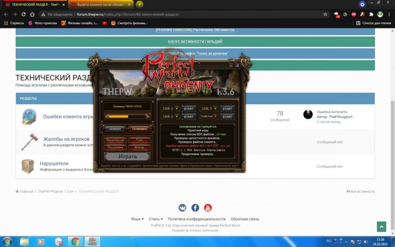Screen dimensions: 395x247
Task: Open the Ошибка Античита latest topic
Action: [331, 112]
